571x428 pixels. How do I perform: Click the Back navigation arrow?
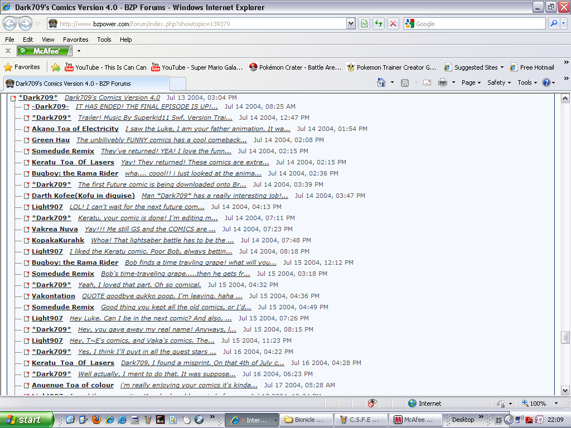[x=9, y=23]
